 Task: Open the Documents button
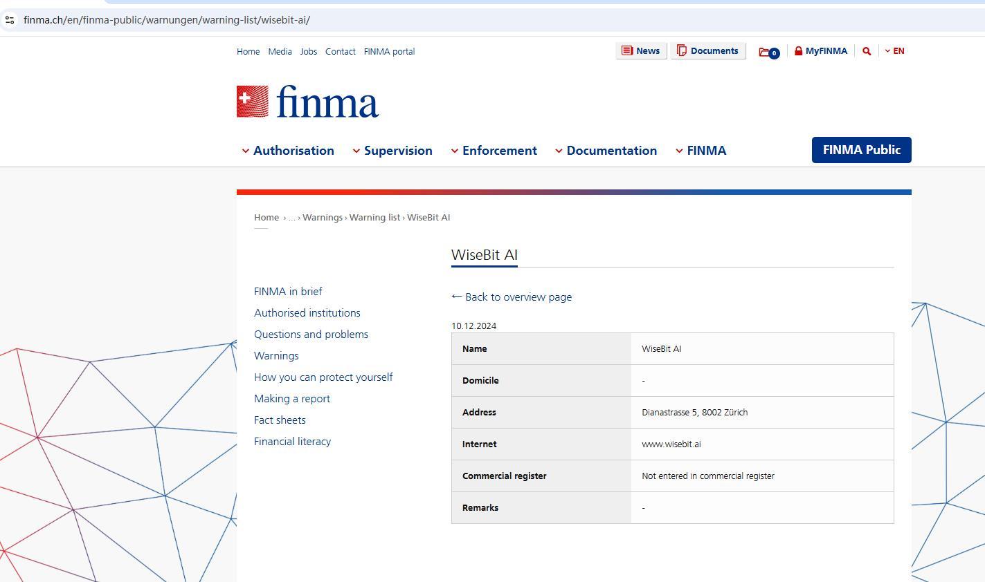pyautogui.click(x=707, y=51)
